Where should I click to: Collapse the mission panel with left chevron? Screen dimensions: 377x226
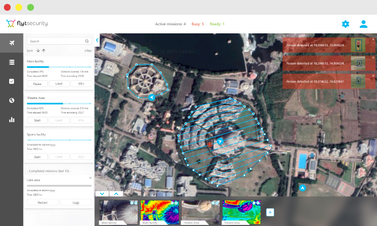97,40
